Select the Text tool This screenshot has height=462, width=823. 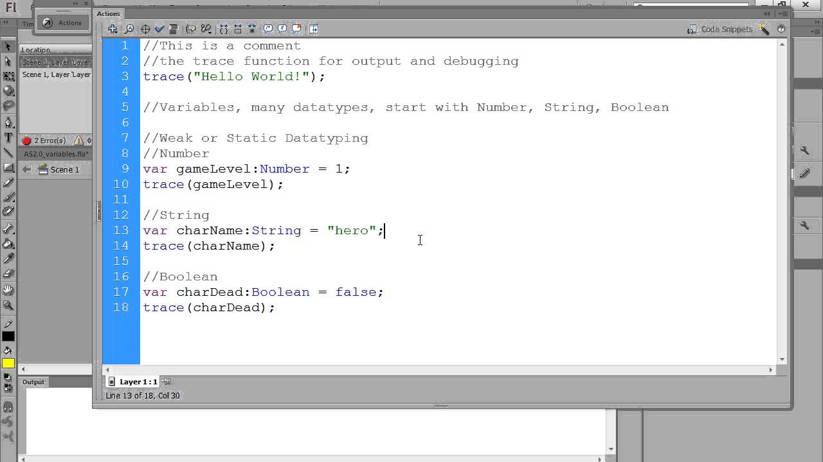8,137
